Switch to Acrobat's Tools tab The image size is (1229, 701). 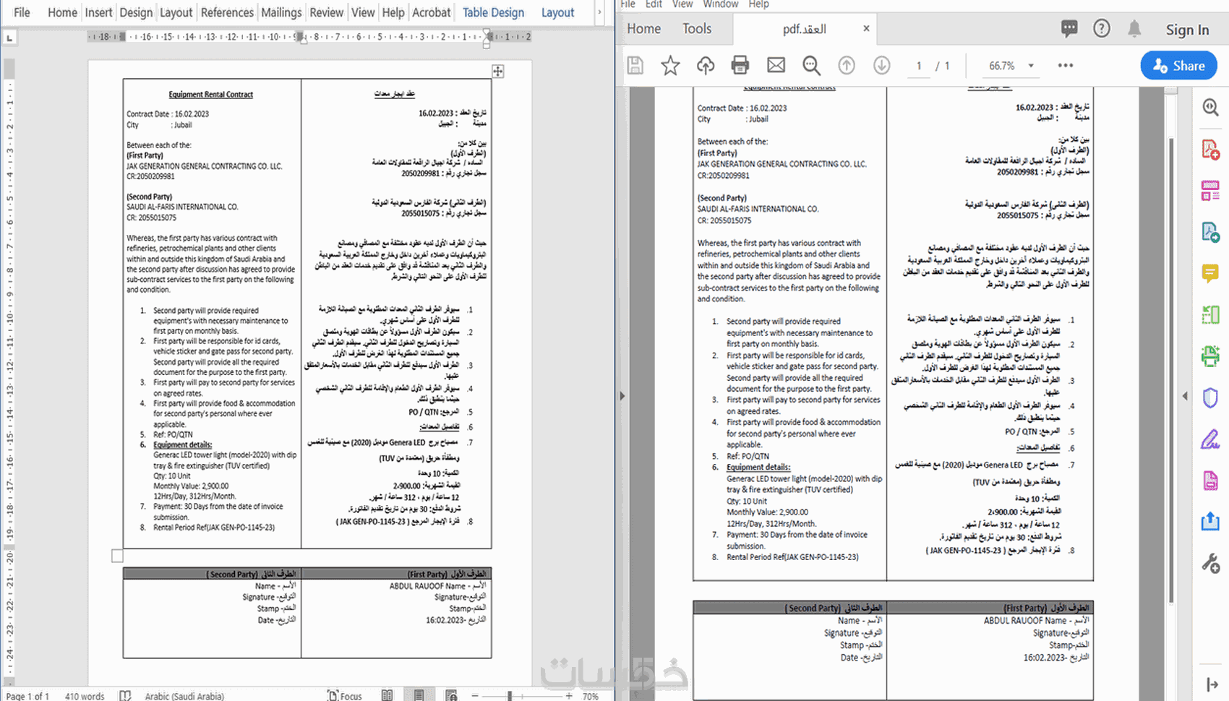tap(697, 29)
